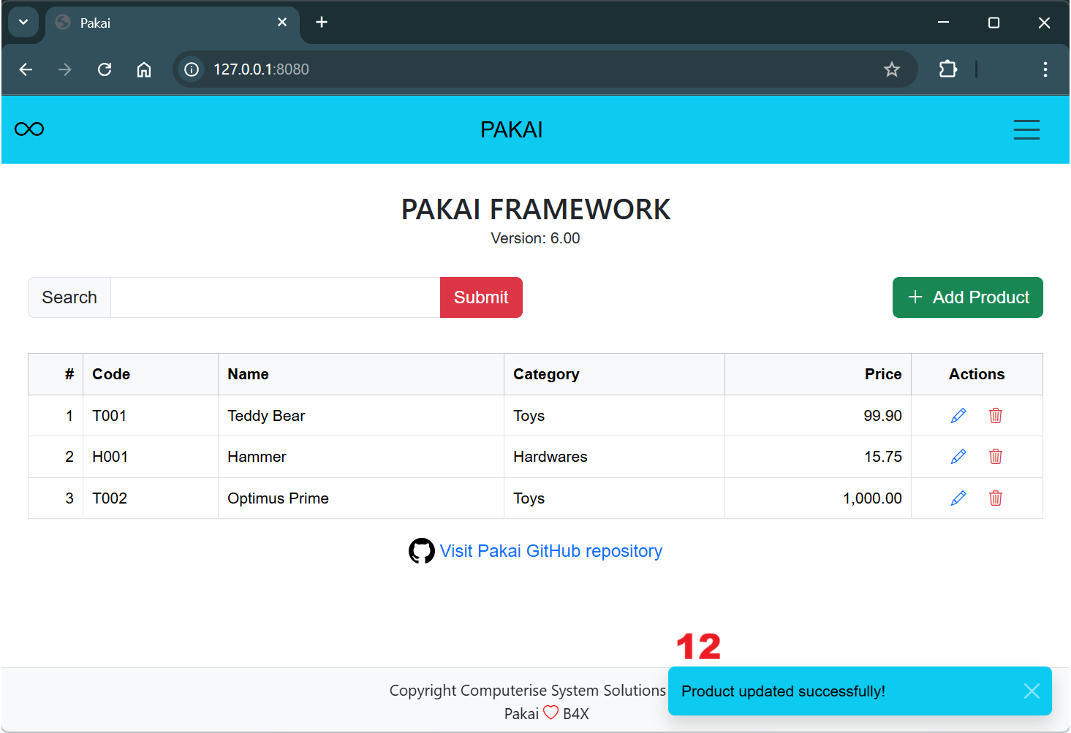Open Visit Pakai GitHub repository link
The width and height of the screenshot is (1071, 733).
551,551
